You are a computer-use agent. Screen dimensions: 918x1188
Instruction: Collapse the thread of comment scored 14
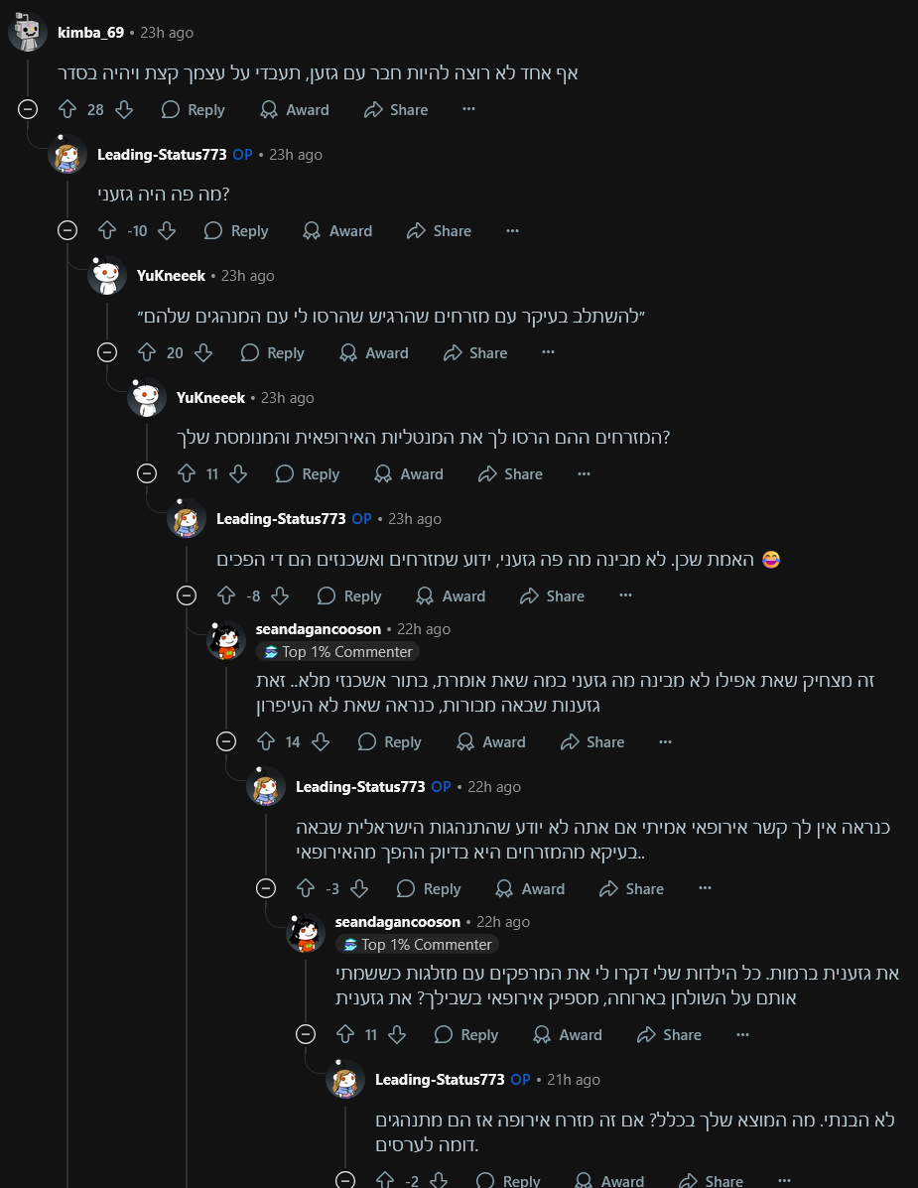[x=226, y=741]
